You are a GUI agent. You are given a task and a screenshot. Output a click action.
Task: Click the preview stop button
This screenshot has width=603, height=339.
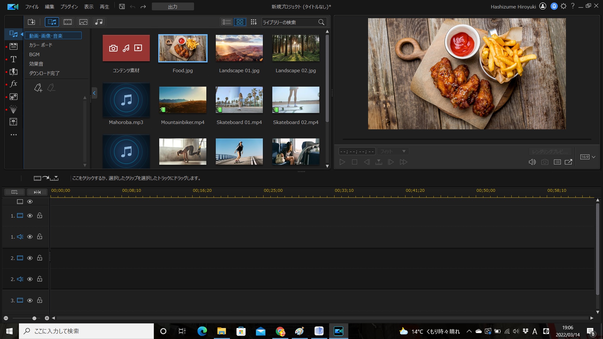pyautogui.click(x=355, y=162)
